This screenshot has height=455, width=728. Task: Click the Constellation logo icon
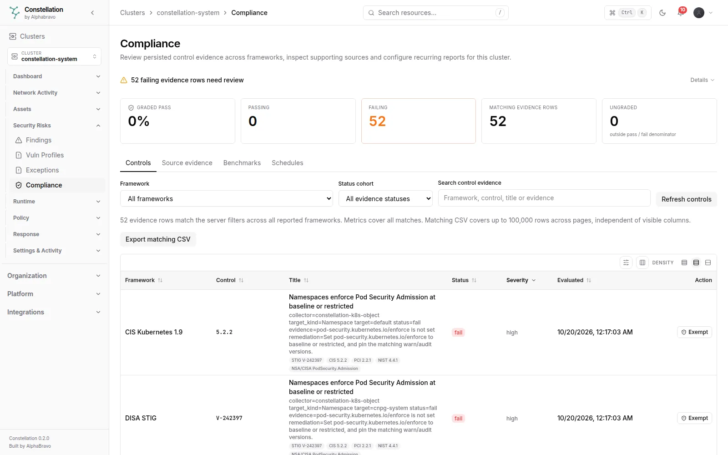pyautogui.click(x=15, y=13)
